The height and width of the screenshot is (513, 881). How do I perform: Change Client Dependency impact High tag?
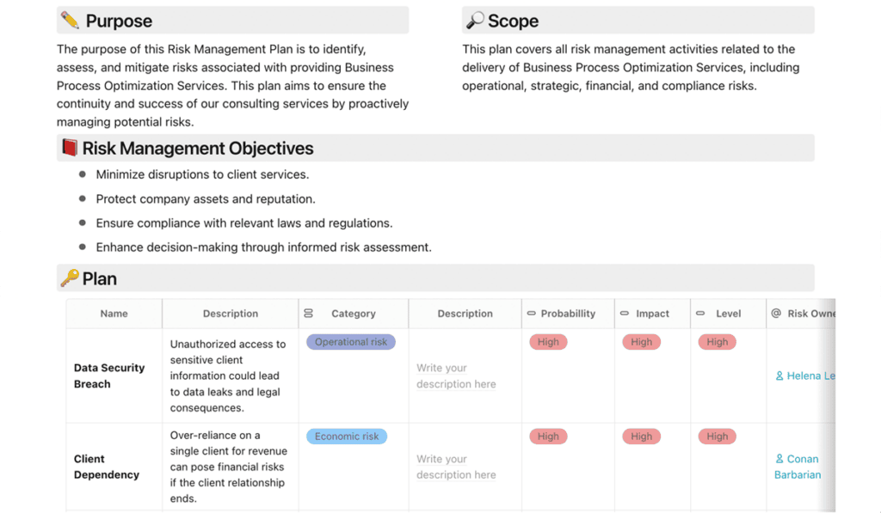(641, 437)
